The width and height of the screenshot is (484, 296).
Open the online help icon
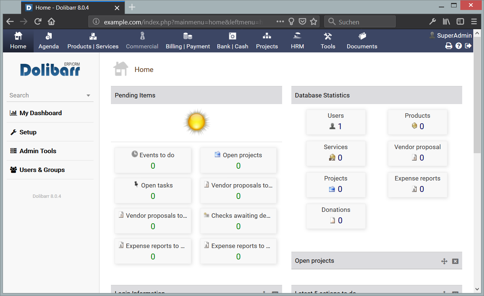[458, 46]
